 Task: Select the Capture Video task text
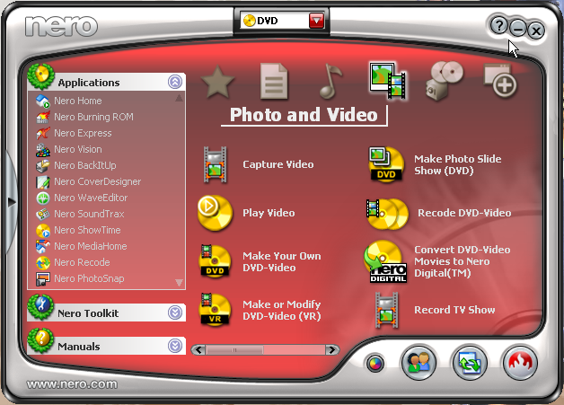tap(278, 164)
